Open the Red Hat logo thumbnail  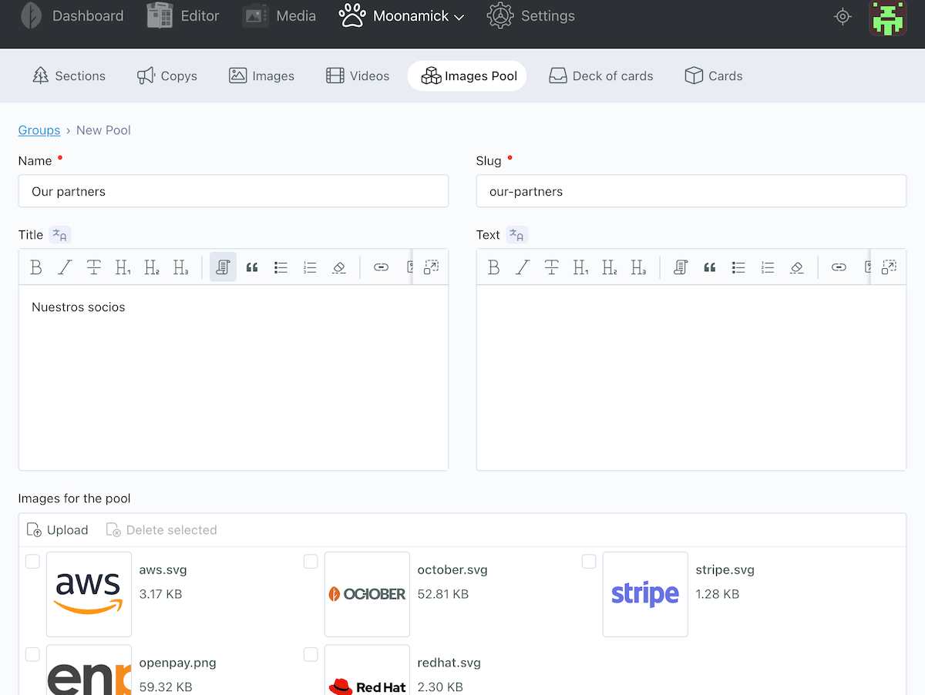coord(367,670)
